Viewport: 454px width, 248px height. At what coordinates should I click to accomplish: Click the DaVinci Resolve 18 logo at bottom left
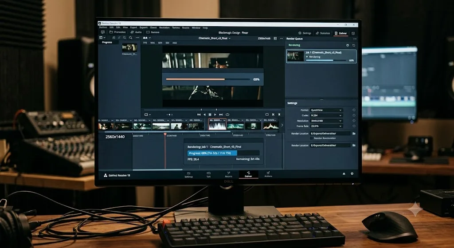[117, 175]
